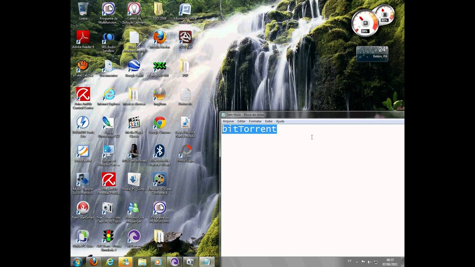Screen dimensions: 475x267
Task: Open the Windows Start button
Action: coord(78,262)
